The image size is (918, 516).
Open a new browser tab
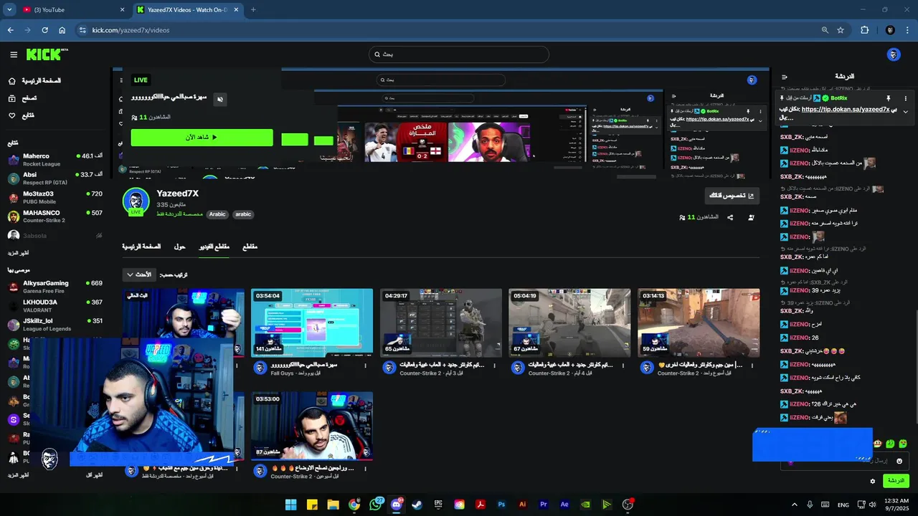click(253, 10)
